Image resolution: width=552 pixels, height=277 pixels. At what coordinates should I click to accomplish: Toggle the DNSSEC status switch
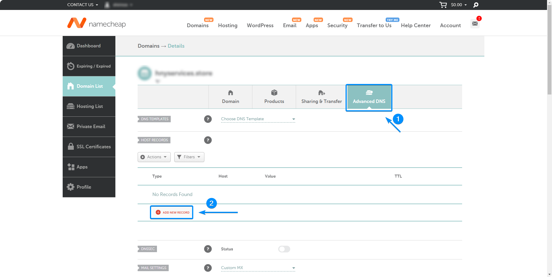pyautogui.click(x=284, y=249)
